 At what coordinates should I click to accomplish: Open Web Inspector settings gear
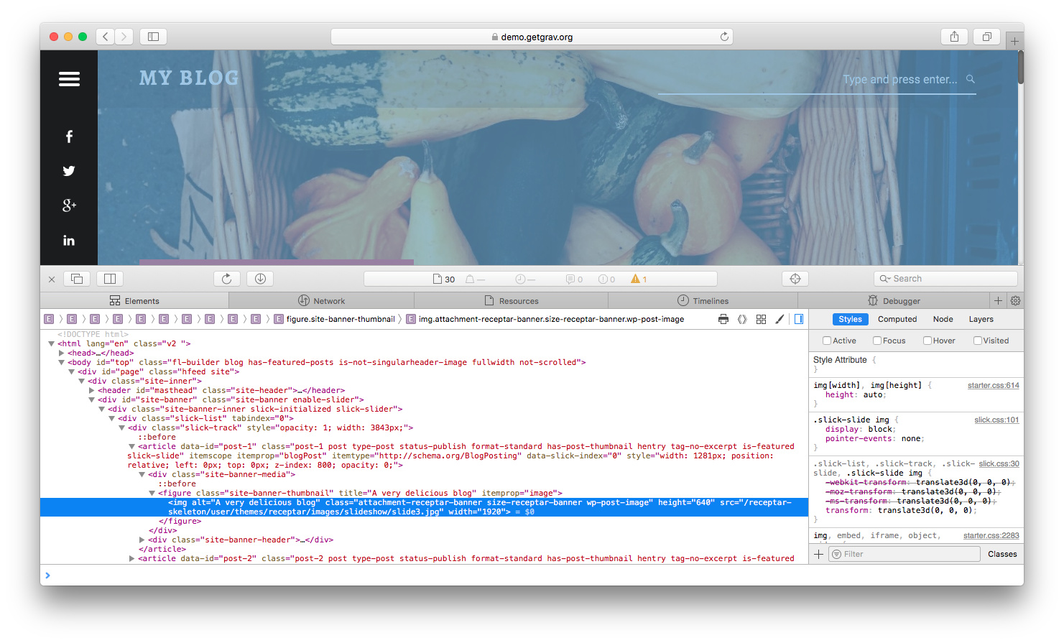[x=1015, y=300]
